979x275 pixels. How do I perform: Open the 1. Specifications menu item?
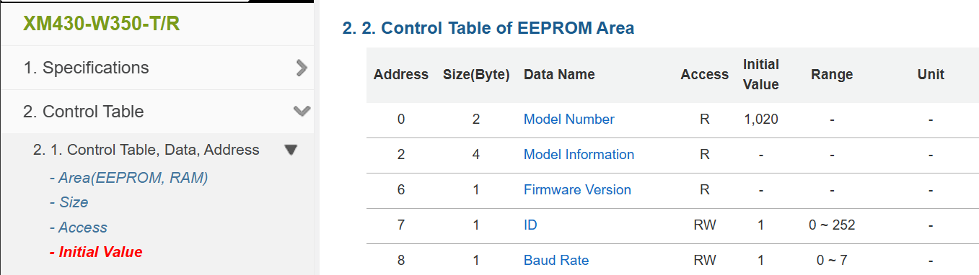[86, 68]
